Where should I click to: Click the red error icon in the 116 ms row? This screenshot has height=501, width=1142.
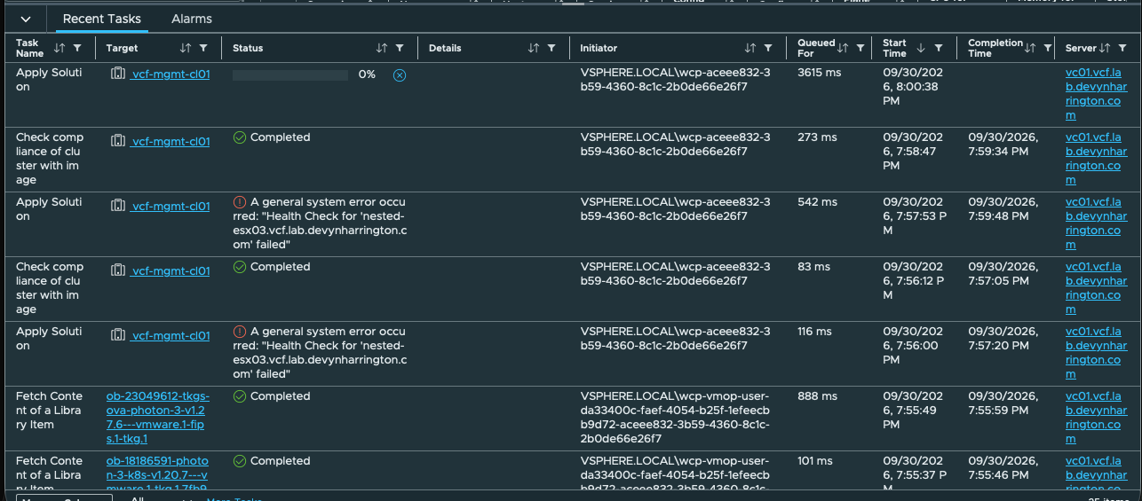click(240, 332)
